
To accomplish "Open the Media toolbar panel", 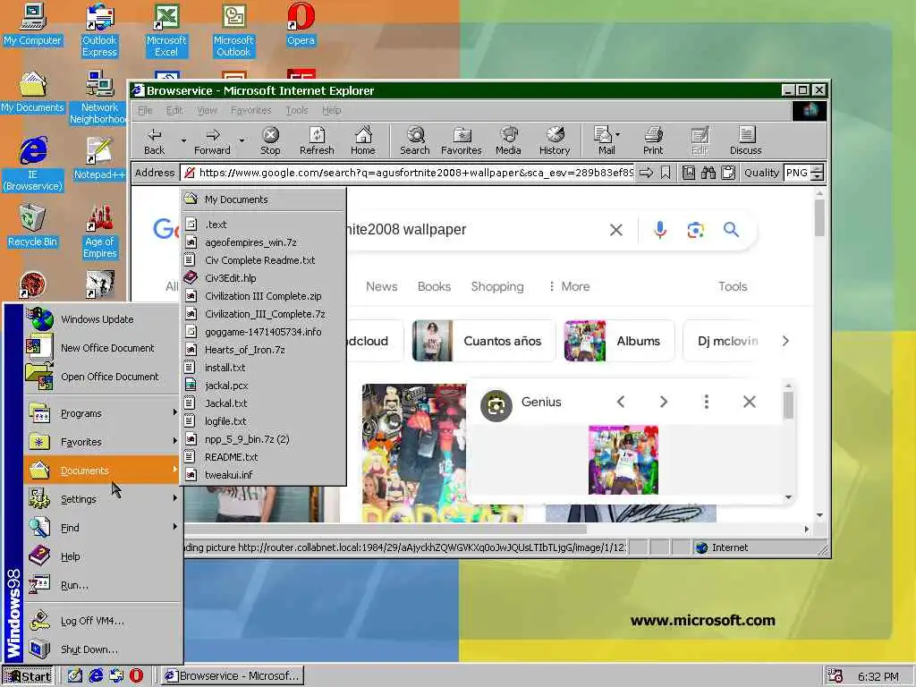I will pyautogui.click(x=508, y=140).
